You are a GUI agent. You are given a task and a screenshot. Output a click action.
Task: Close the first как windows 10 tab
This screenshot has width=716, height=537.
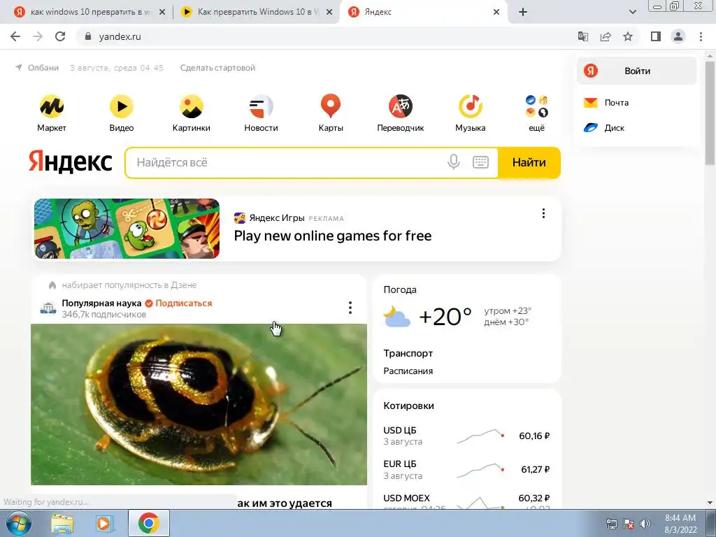tap(162, 13)
